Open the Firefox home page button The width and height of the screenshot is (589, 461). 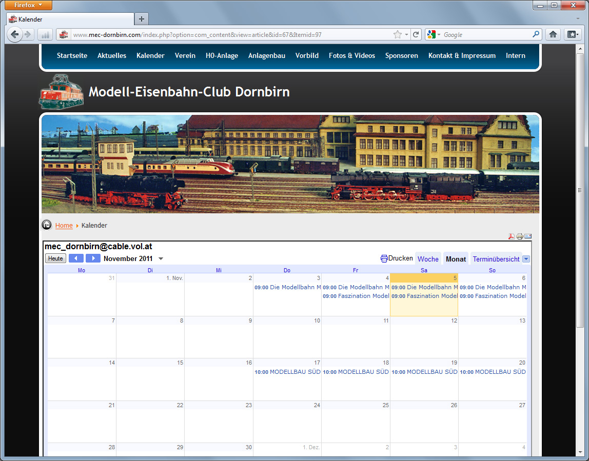(553, 34)
